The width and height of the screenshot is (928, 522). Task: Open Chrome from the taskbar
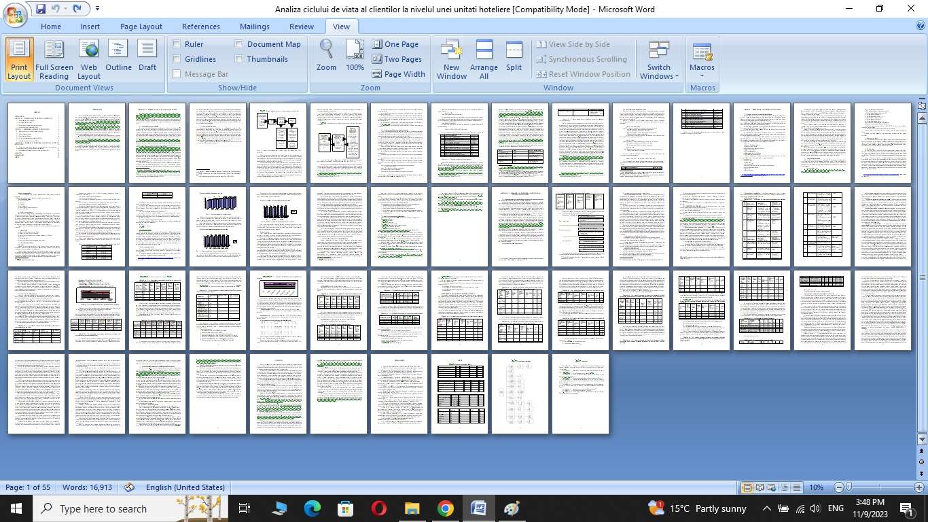445,508
